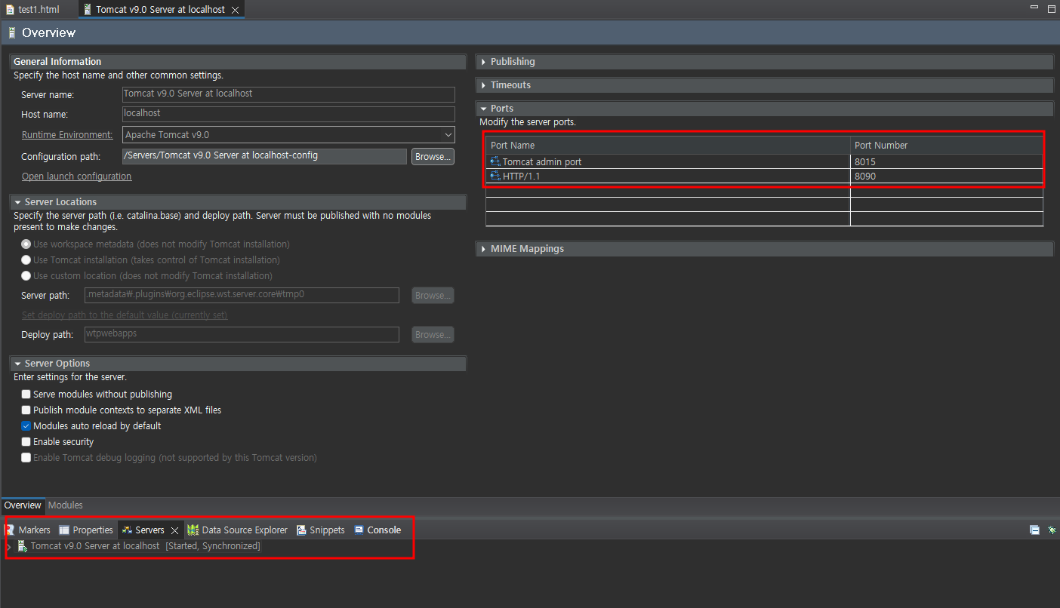The height and width of the screenshot is (608, 1060).
Task: Click Browse next to Deploy path
Action: [433, 334]
